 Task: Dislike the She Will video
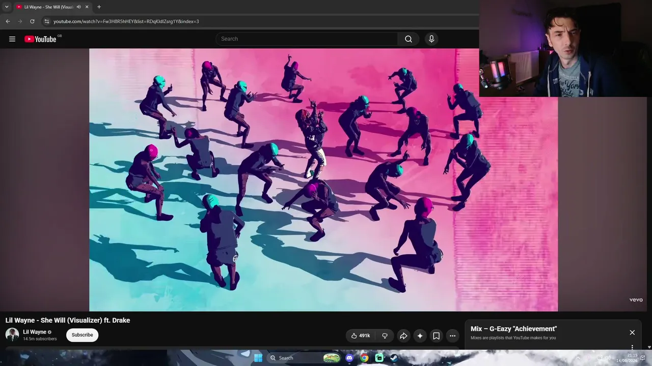385,335
